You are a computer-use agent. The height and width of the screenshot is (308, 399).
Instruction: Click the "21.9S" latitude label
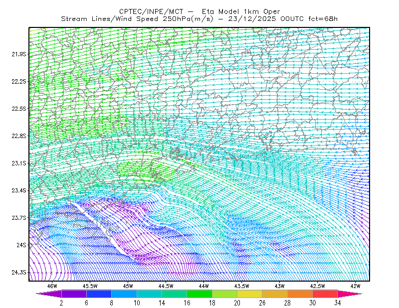click(x=19, y=54)
